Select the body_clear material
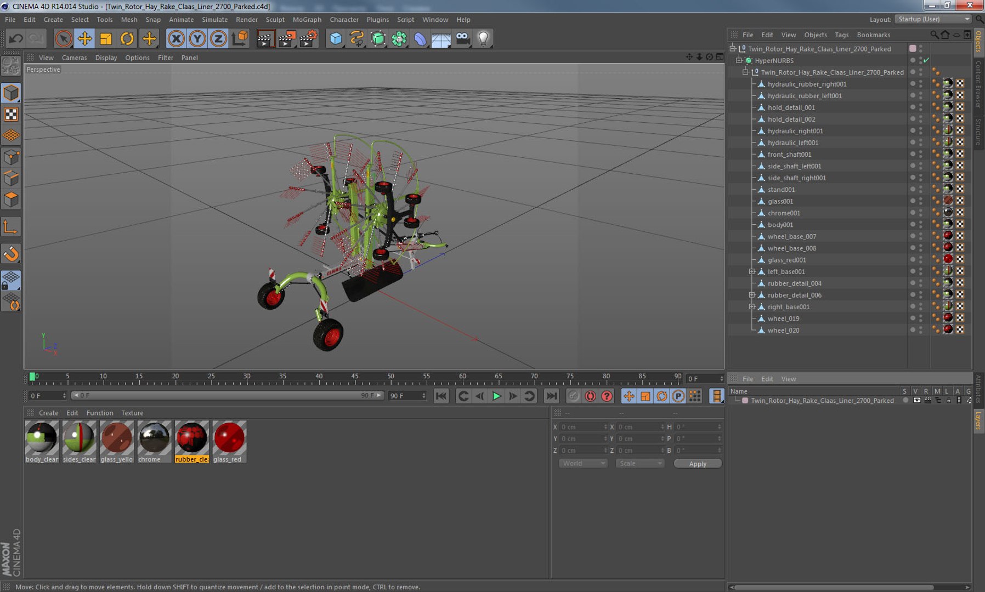Viewport: 985px width, 592px height. pos(42,442)
